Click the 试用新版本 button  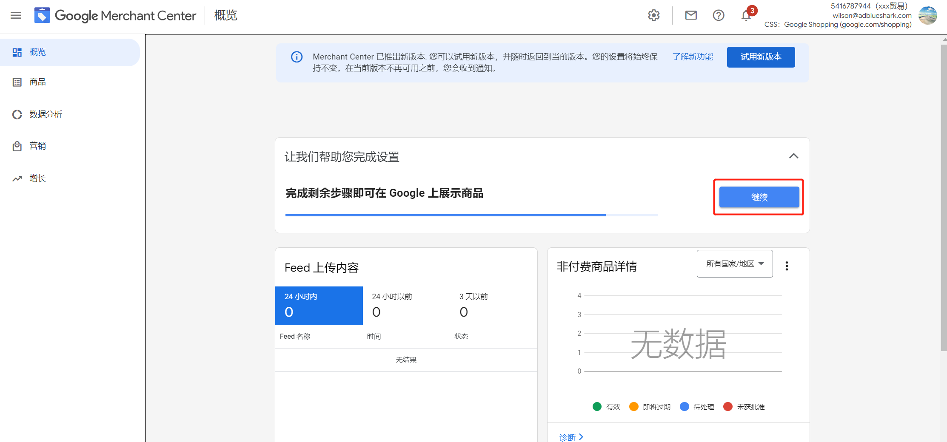coord(761,57)
